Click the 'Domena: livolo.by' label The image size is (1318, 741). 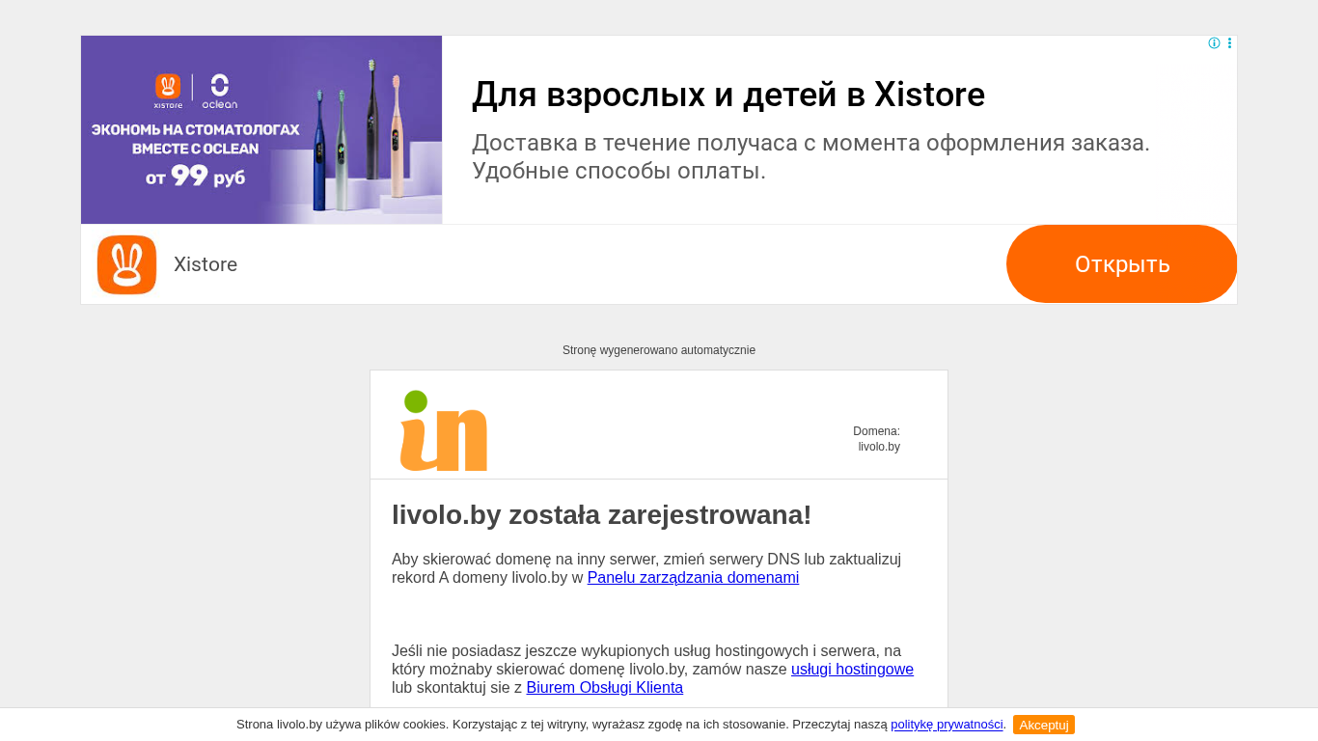click(876, 439)
